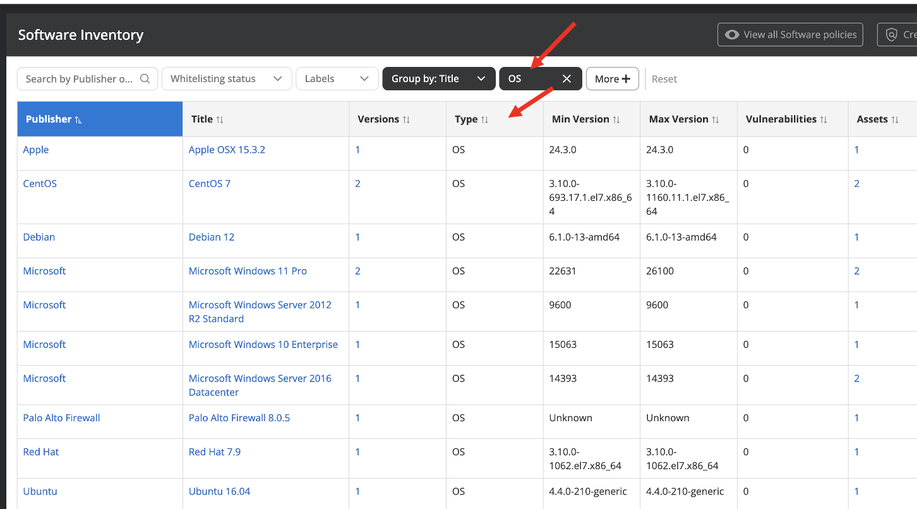Click the Type column sort arrows
The image size is (917, 509).
484,119
